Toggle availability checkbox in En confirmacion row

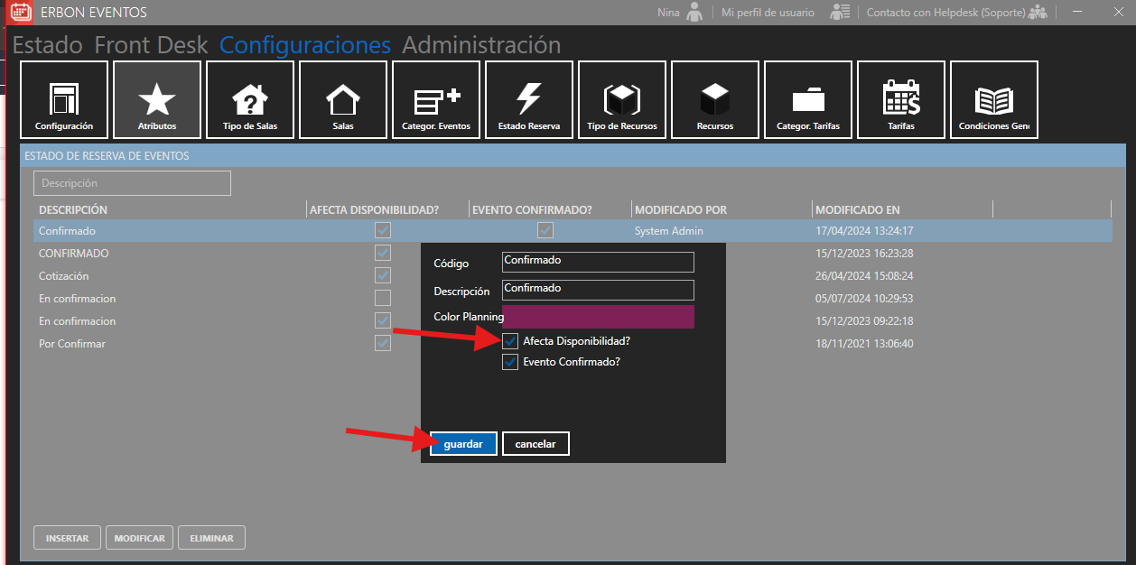coord(383,299)
